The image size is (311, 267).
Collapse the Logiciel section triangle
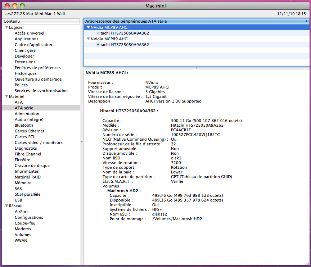click(x=6, y=27)
